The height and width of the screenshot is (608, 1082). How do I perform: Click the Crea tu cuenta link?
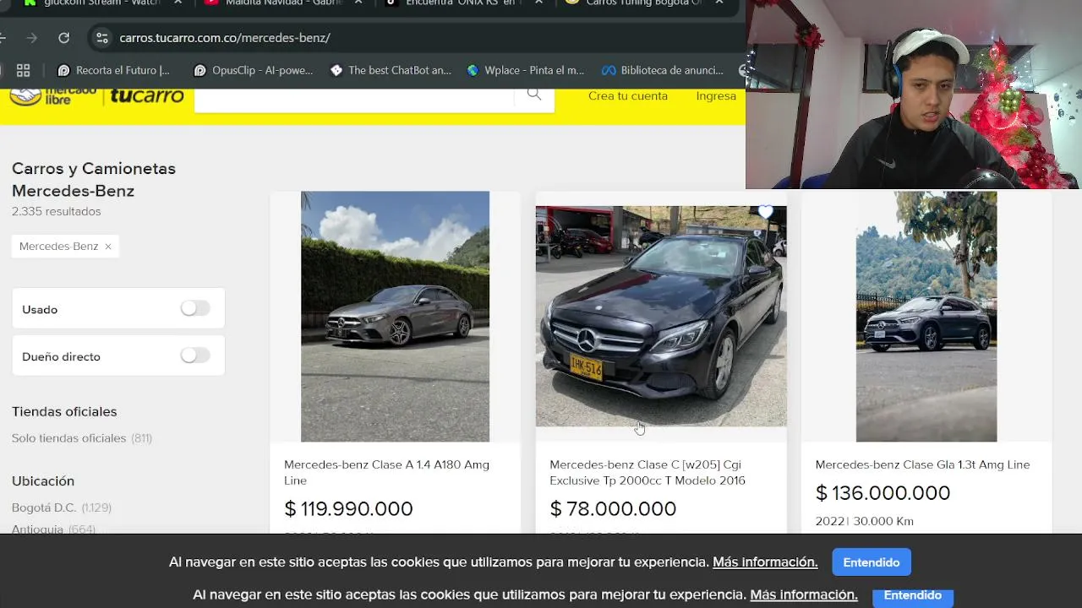(x=628, y=96)
